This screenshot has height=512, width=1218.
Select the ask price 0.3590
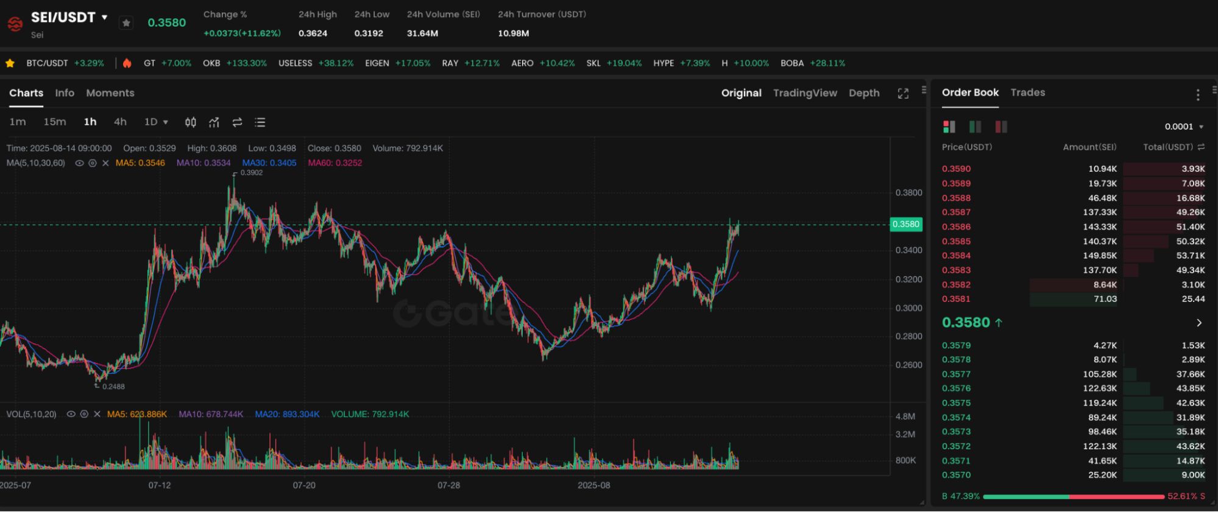point(957,169)
